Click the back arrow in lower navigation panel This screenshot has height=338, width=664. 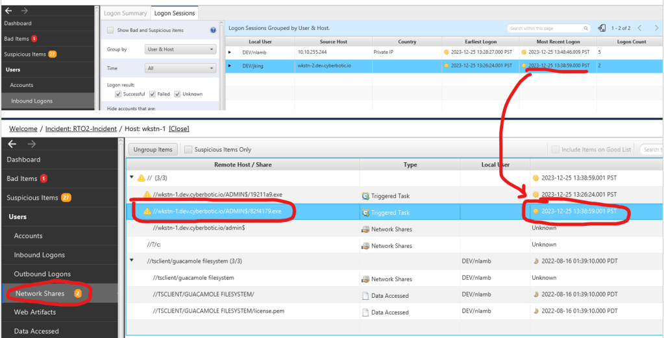click(x=12, y=144)
